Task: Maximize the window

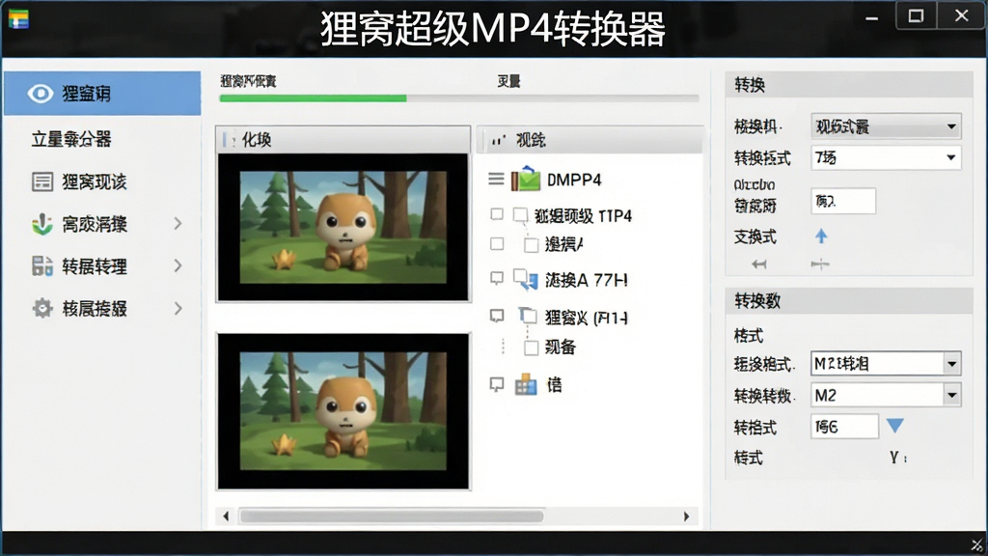Action: pos(917,15)
